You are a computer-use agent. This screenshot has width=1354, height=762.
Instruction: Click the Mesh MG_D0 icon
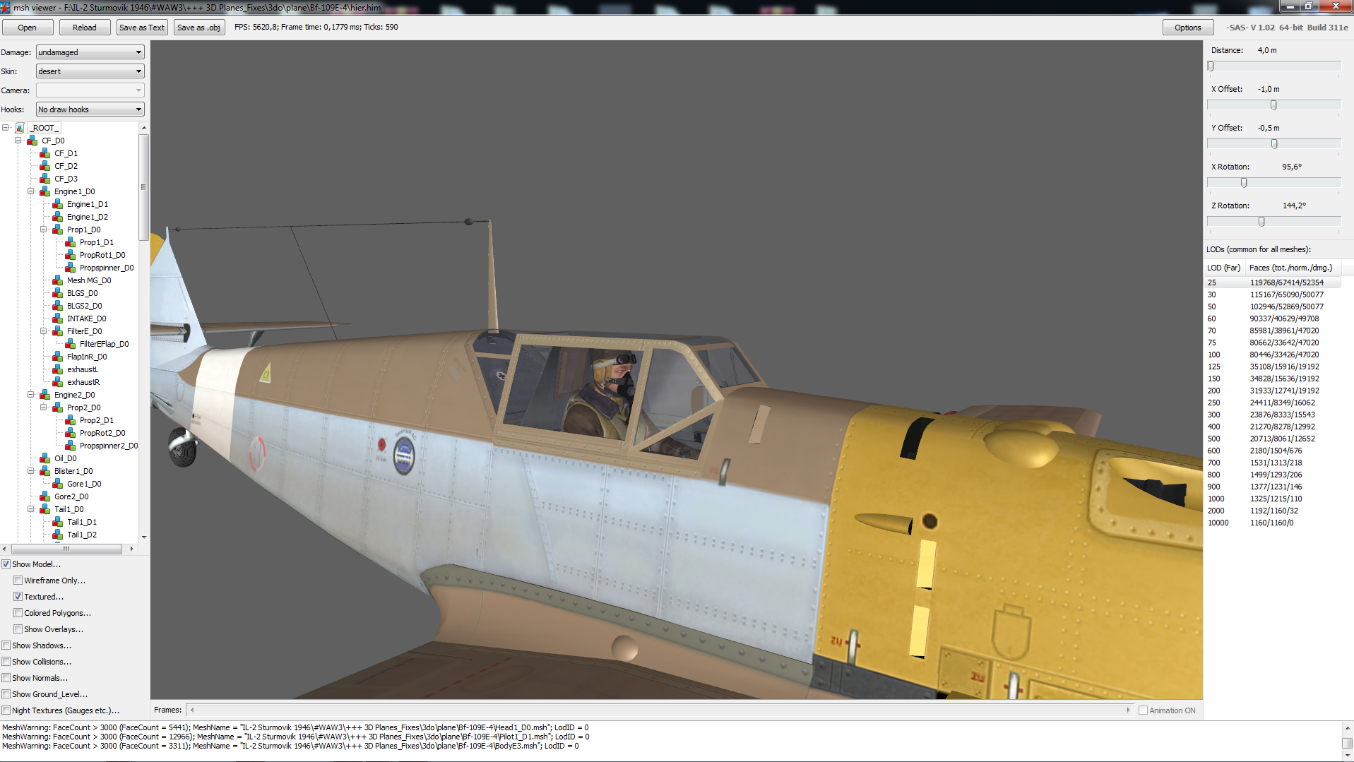[57, 280]
